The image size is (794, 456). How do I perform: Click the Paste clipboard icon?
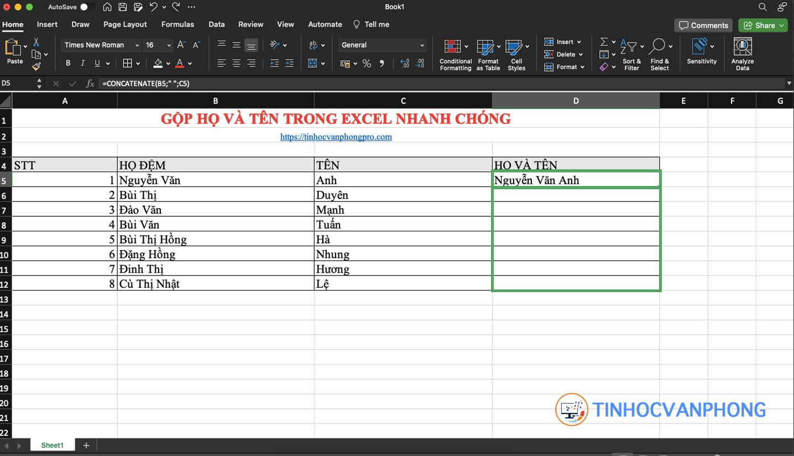pos(13,48)
